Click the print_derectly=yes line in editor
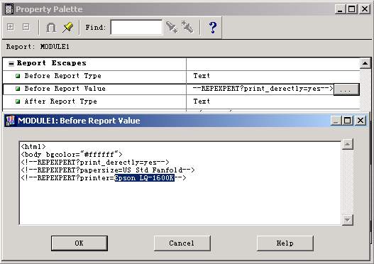Image resolution: width=374 pixels, height=264 pixels. (x=95, y=163)
